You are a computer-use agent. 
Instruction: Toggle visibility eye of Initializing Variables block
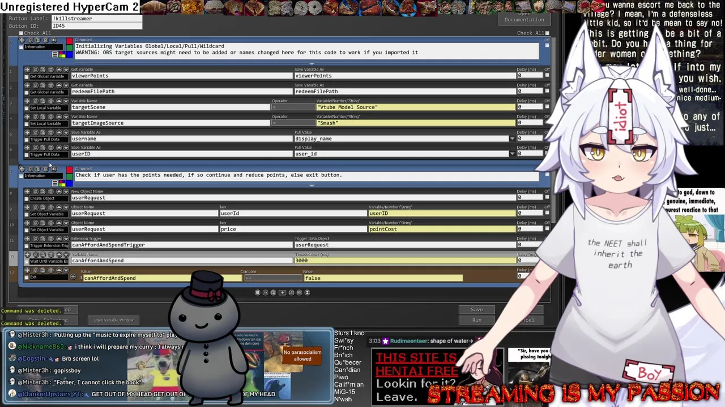pyautogui.click(x=53, y=40)
